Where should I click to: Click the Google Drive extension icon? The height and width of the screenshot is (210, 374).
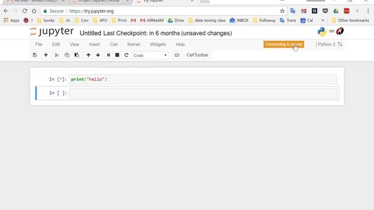[336, 11]
